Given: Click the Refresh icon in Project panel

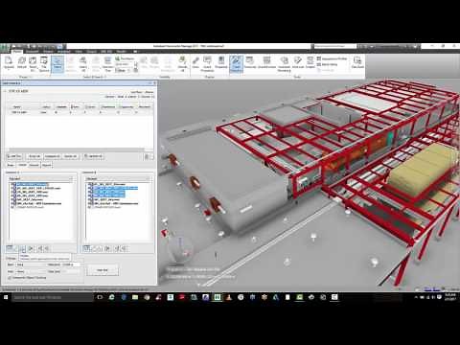Looking at the screenshot, I should pyautogui.click(x=22, y=62).
